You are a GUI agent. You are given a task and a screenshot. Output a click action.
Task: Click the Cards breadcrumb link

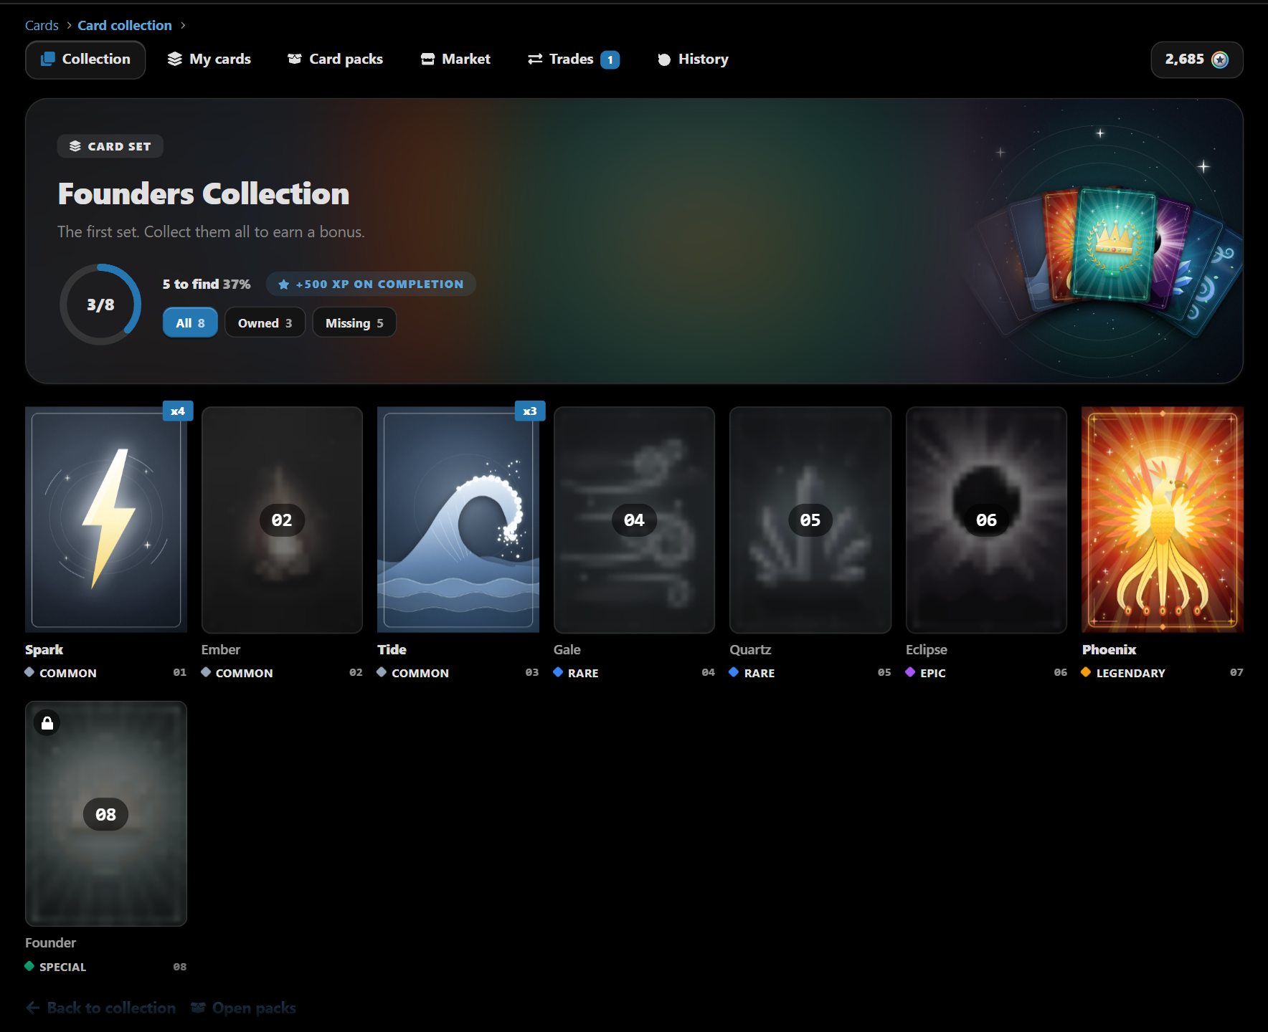(x=42, y=25)
